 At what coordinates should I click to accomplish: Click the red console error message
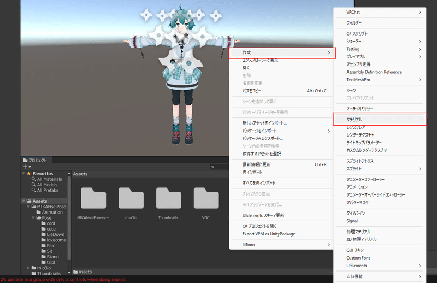pyautogui.click(x=63, y=279)
